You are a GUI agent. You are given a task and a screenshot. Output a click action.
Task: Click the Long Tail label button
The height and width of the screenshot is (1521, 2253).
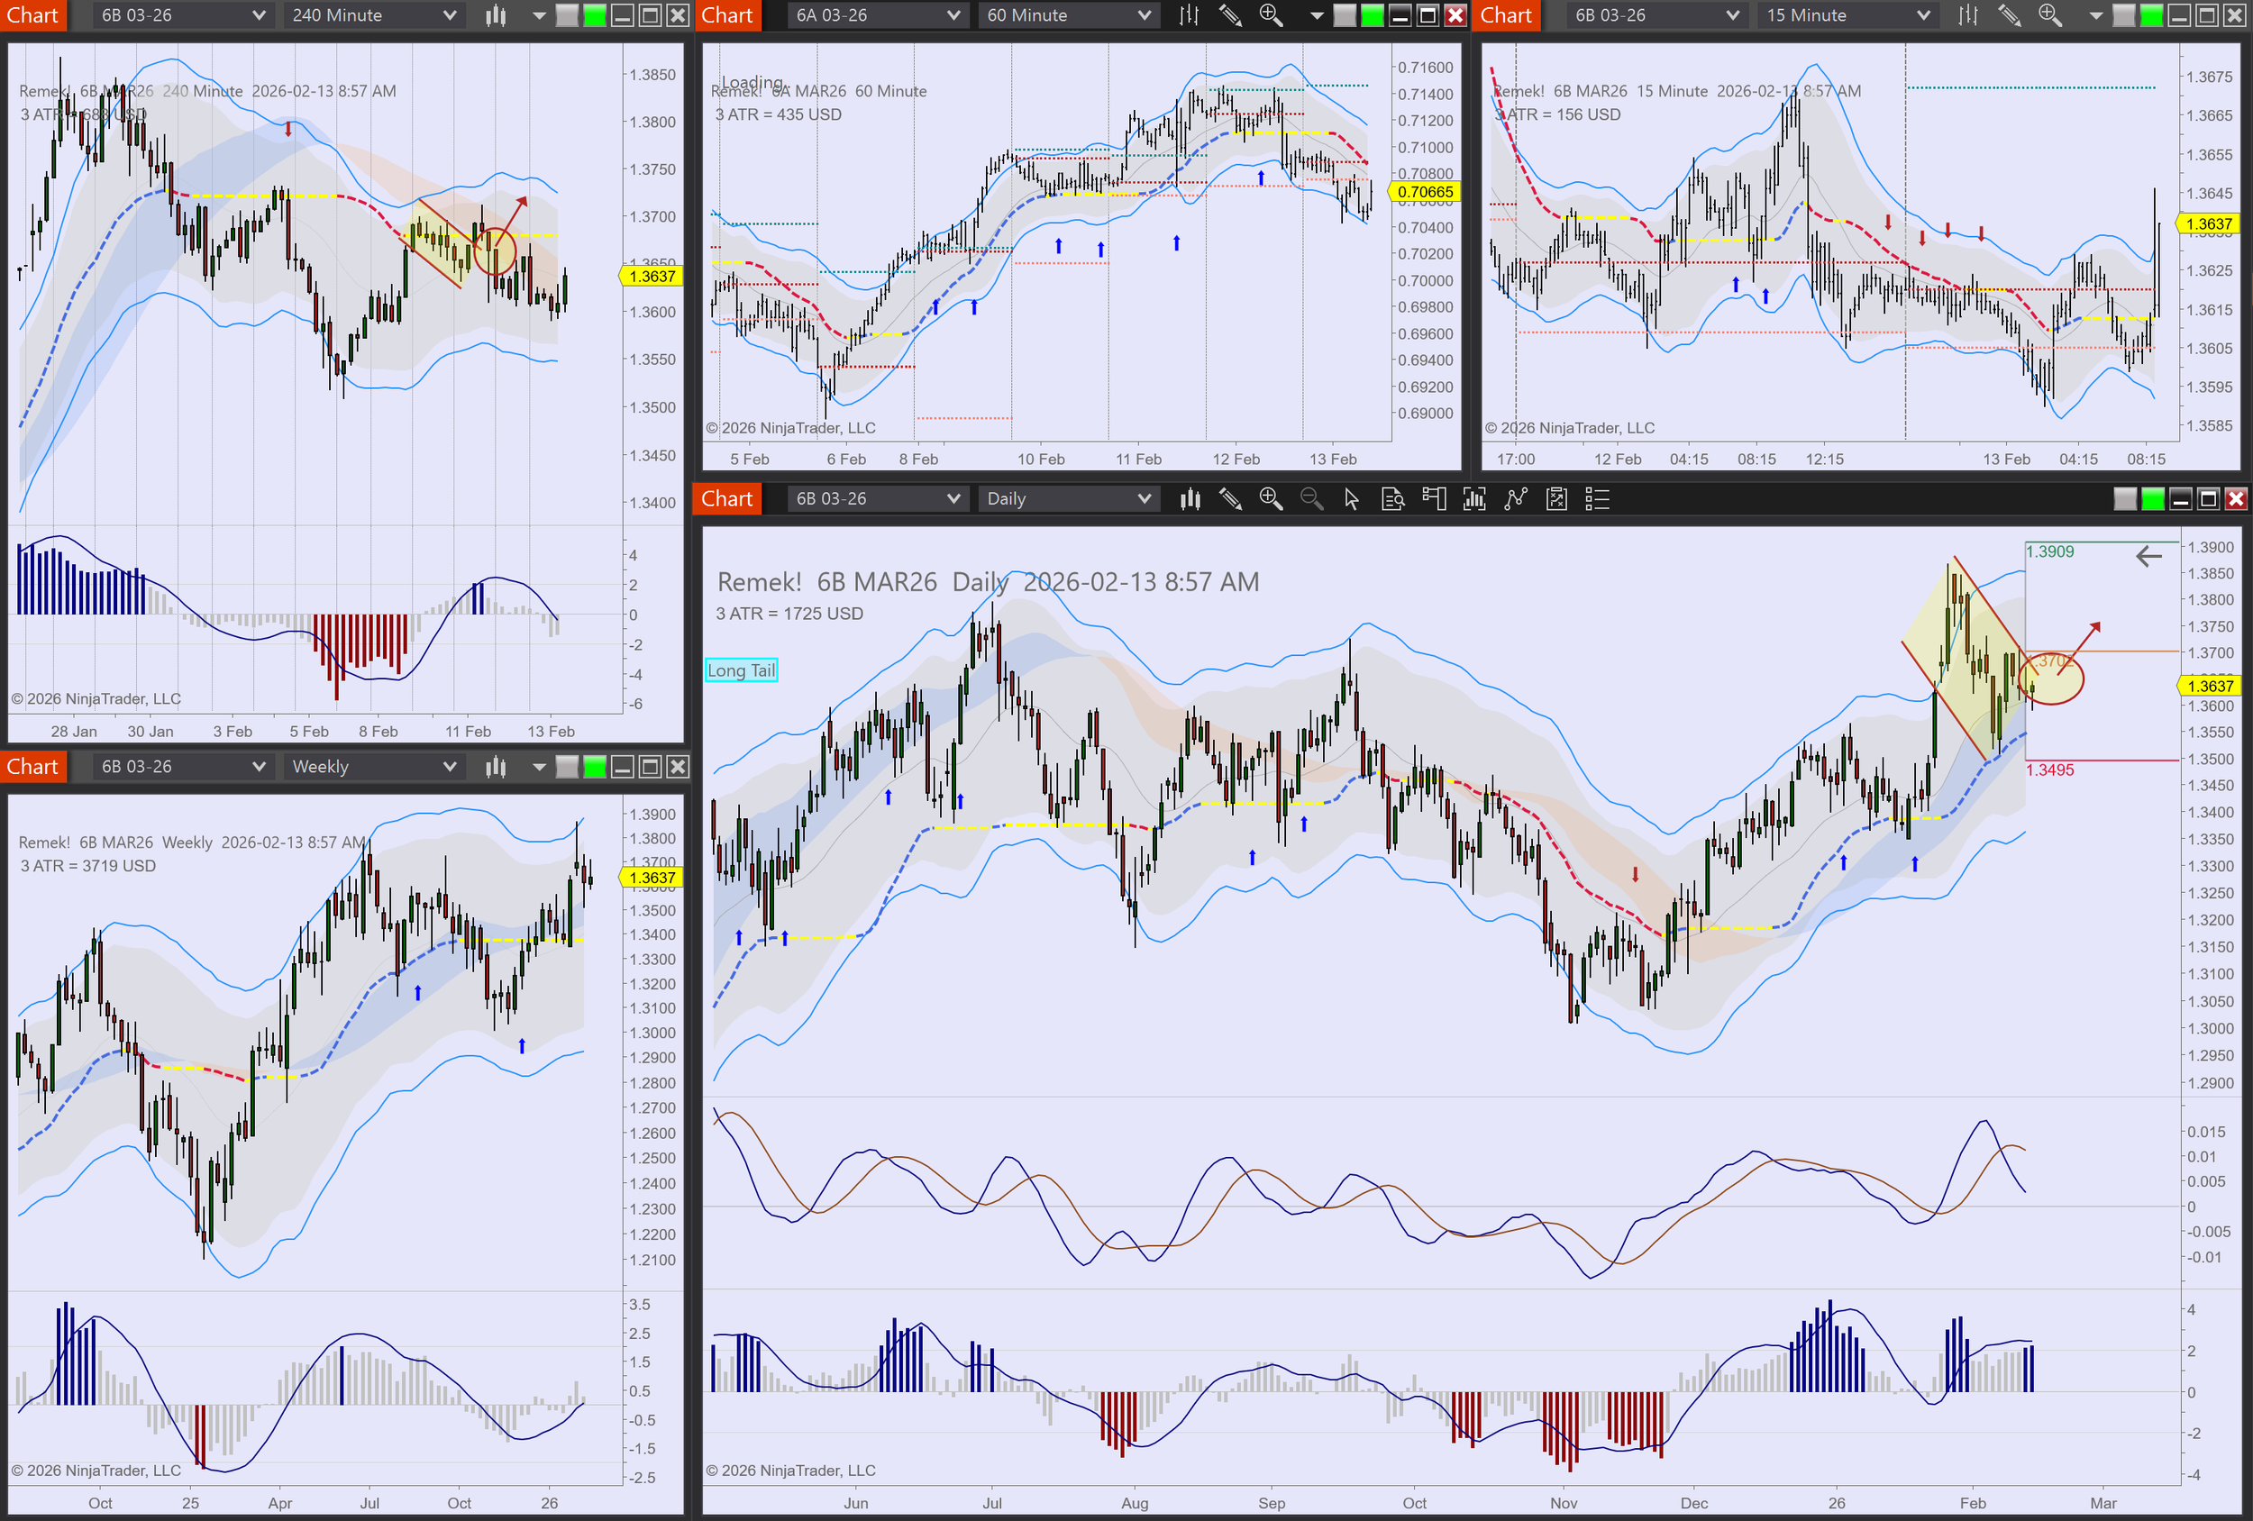coord(742,669)
